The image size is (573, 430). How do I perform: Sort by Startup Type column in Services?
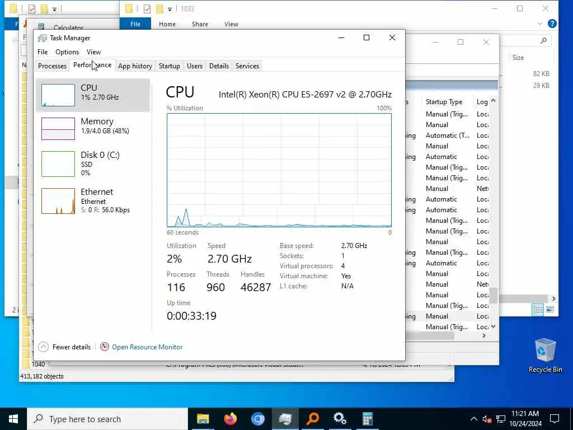pyautogui.click(x=444, y=102)
